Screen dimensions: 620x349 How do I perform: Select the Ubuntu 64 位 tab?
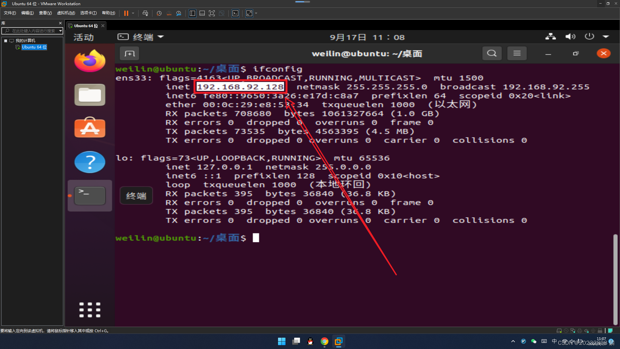[86, 26]
